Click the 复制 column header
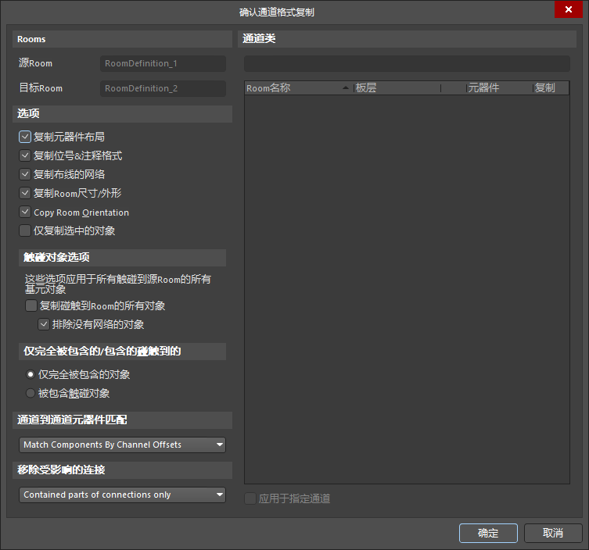Image resolution: width=589 pixels, height=550 pixels. (550, 88)
